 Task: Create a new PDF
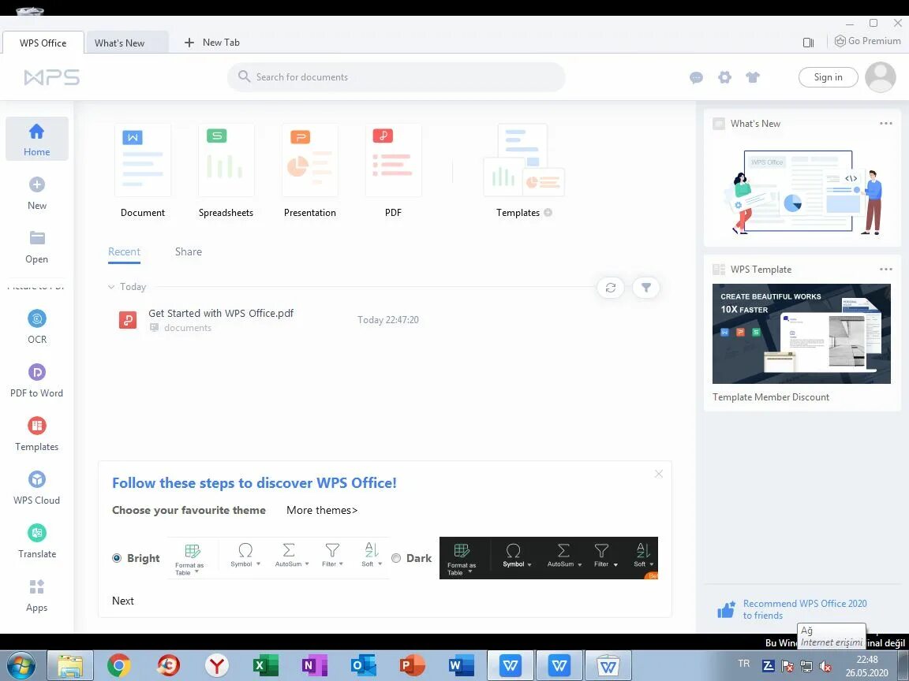tap(393, 171)
